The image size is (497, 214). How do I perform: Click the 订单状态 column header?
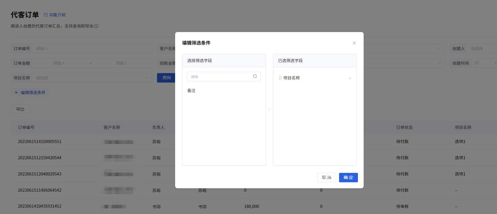[404, 127]
